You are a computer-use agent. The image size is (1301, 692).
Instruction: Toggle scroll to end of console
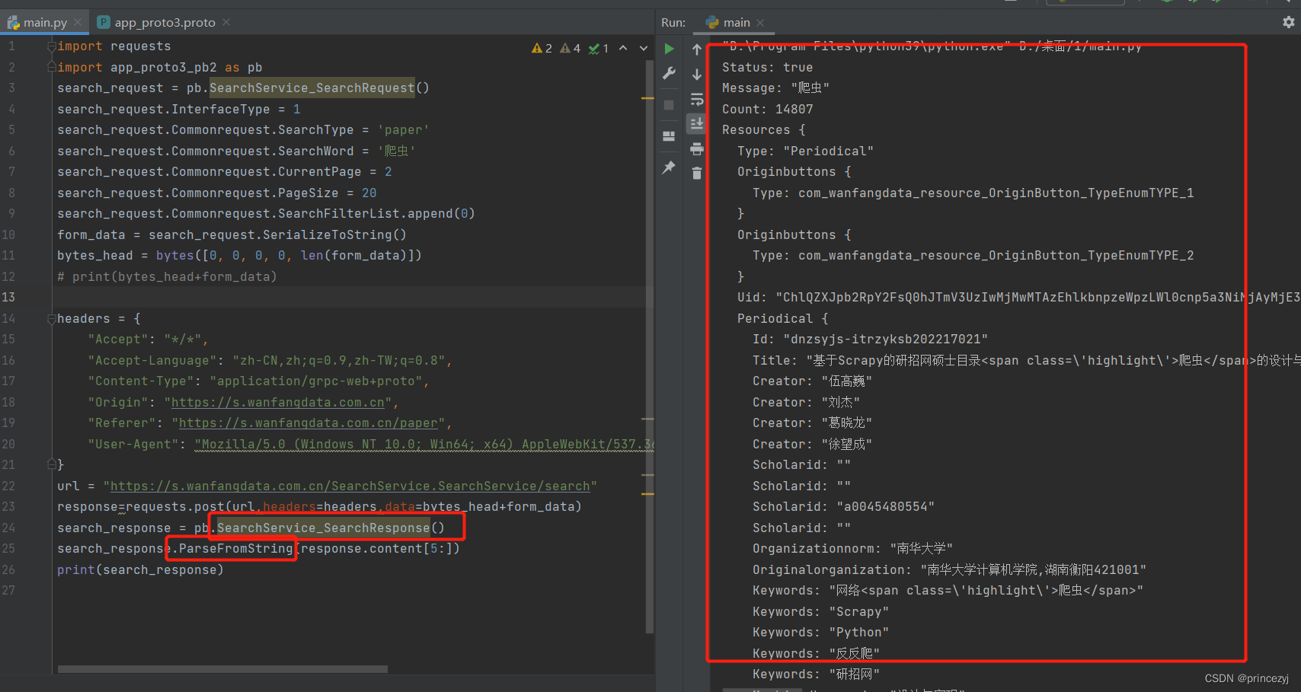coord(697,123)
